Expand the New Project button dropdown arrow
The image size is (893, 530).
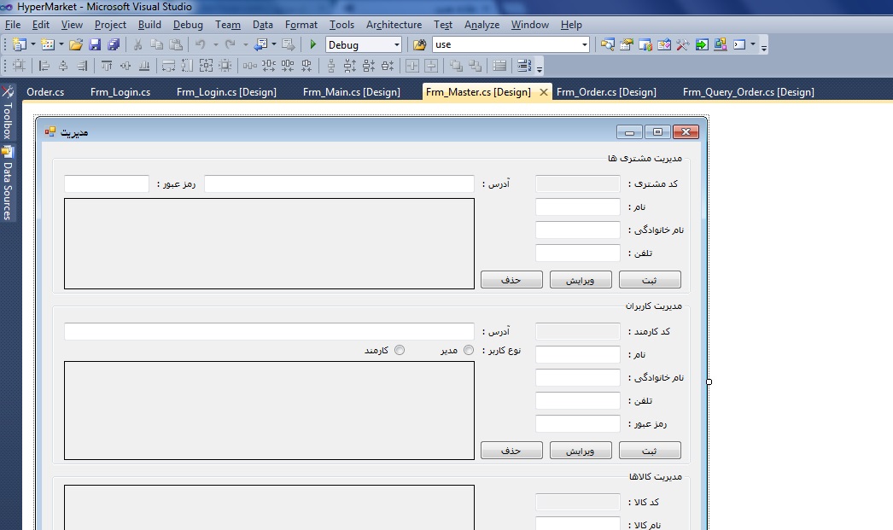pos(32,44)
